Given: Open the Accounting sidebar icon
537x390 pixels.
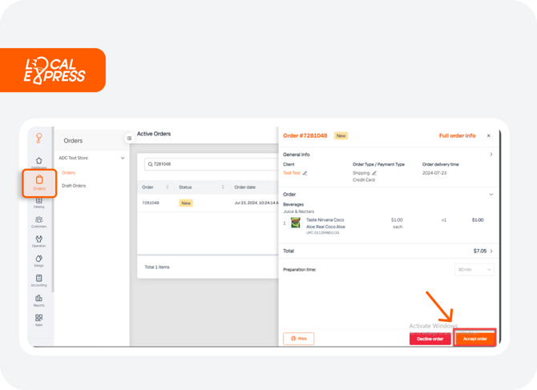Looking at the screenshot, I should (39, 278).
